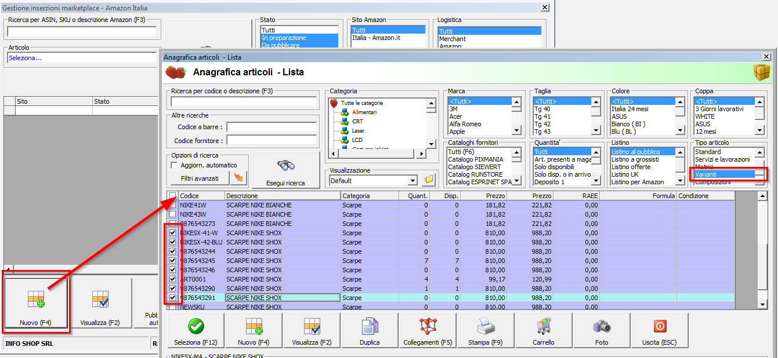The height and width of the screenshot is (358, 778).
Task: Choose Listino per Amazon
Action: [x=643, y=182]
